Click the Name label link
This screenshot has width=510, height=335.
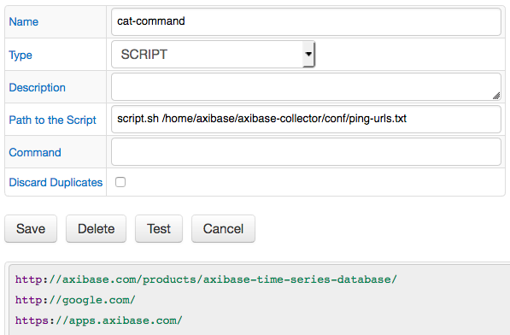(23, 21)
